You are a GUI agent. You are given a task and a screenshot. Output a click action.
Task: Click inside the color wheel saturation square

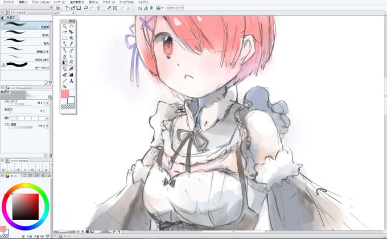click(26, 207)
